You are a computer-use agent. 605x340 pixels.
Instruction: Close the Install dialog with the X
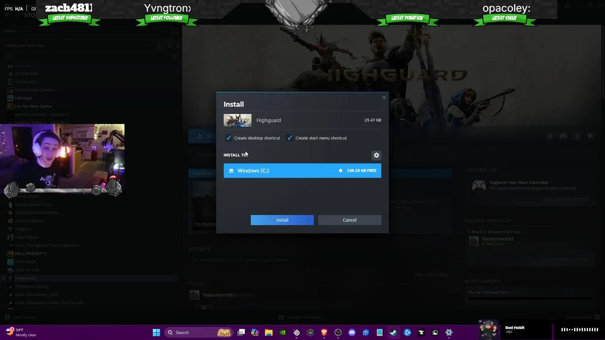tap(384, 98)
